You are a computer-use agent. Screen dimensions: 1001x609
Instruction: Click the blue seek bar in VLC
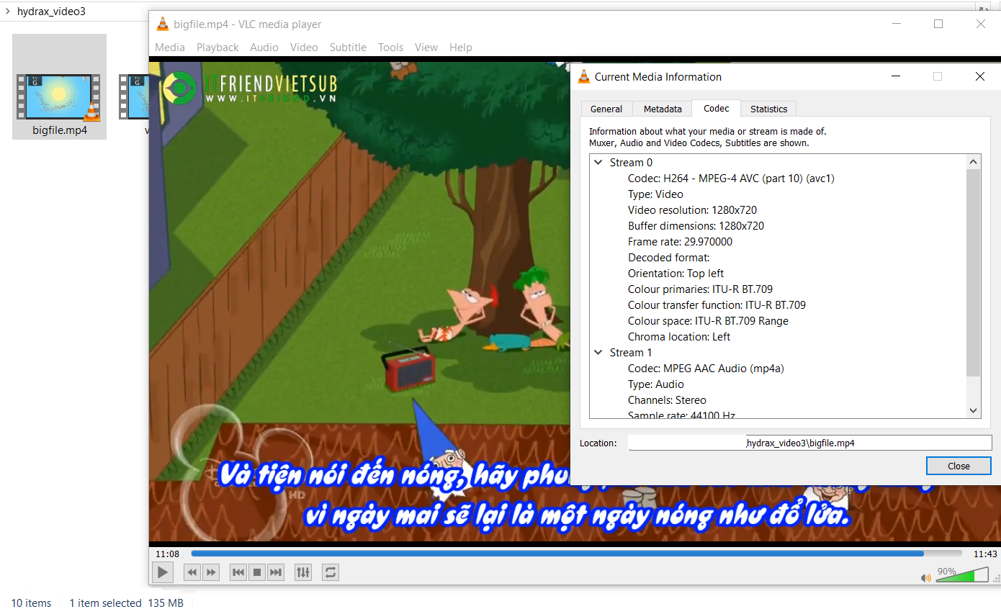point(576,554)
